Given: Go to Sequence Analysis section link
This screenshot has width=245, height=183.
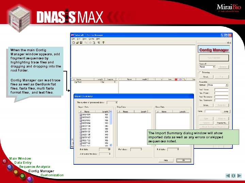Looking at the screenshot, I should point(35,167).
